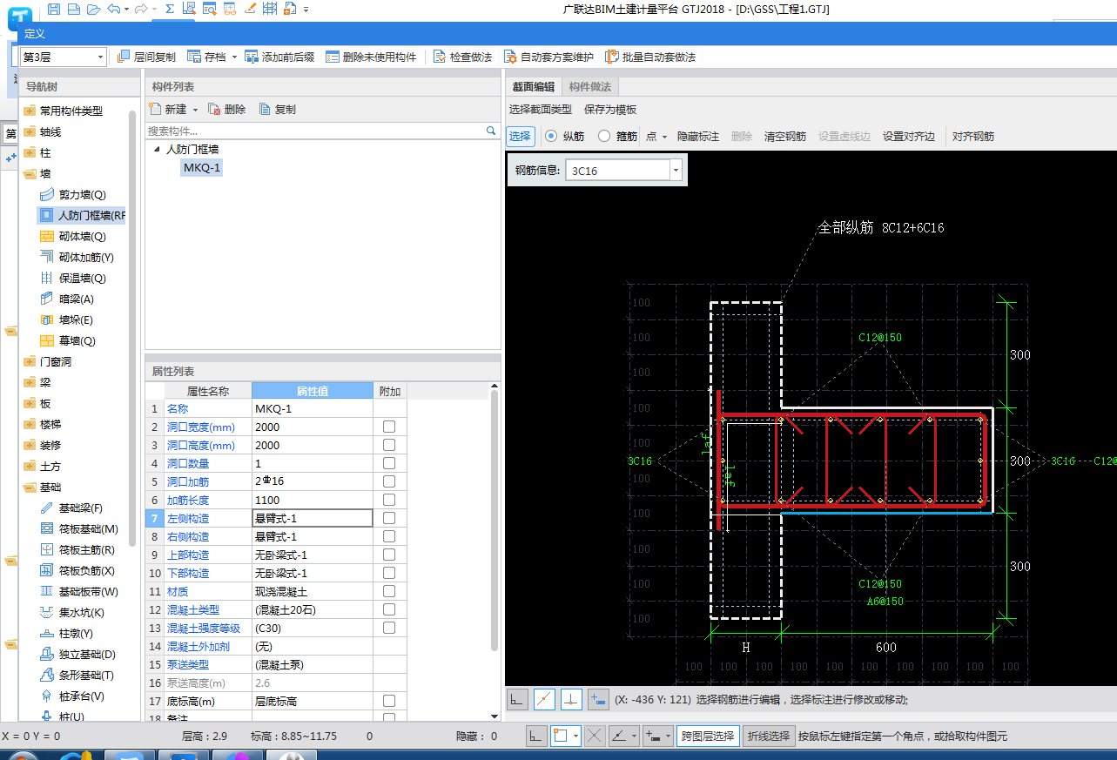
Task: Click the grid-lines icon in top toolbar
Action: point(269,9)
